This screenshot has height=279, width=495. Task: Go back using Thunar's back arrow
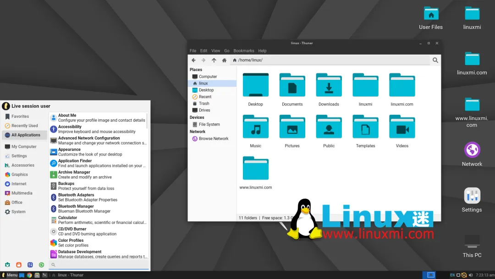pos(193,60)
